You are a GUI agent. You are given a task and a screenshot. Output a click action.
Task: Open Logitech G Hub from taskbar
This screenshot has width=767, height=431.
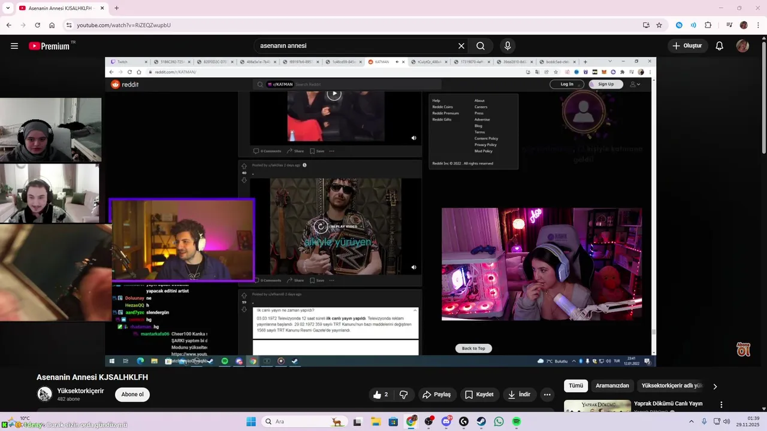point(464,421)
